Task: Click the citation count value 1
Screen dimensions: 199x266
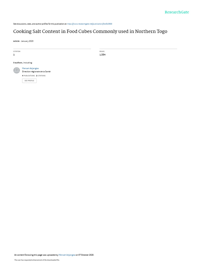Action: coord(14,55)
